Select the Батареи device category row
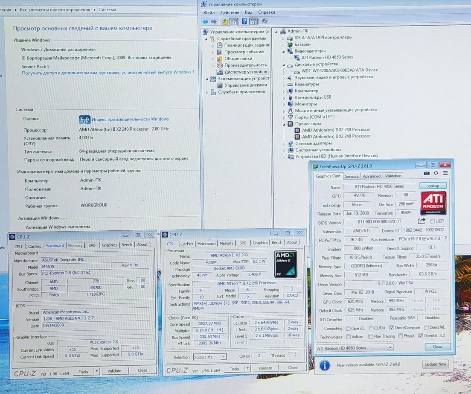The width and height of the screenshot is (471, 394). tap(302, 44)
